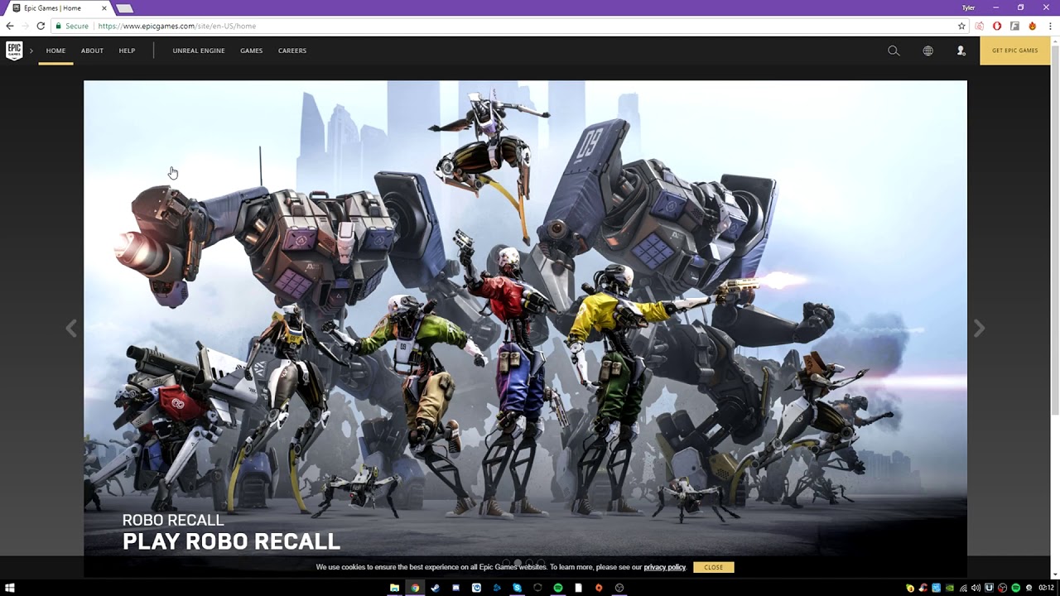Open the account sign-in person icon

[961, 50]
